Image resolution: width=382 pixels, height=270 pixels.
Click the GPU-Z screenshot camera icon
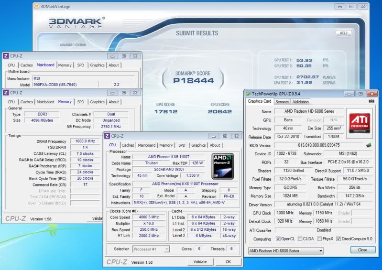tap(371, 101)
